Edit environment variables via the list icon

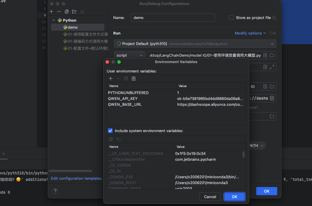(272, 98)
